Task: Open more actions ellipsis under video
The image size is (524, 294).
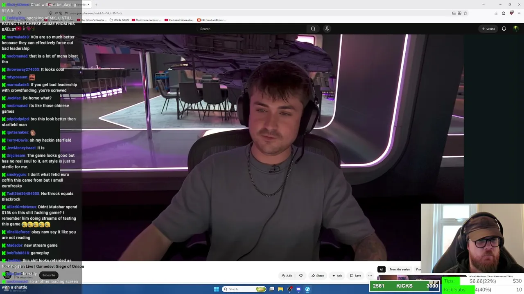Action: (370, 276)
